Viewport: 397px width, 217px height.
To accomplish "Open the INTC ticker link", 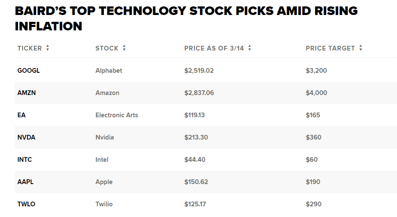I will (x=24, y=160).
